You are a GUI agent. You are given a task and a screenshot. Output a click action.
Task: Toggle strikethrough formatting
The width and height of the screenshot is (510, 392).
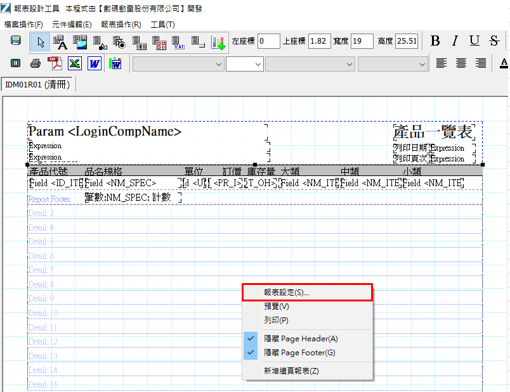(494, 41)
